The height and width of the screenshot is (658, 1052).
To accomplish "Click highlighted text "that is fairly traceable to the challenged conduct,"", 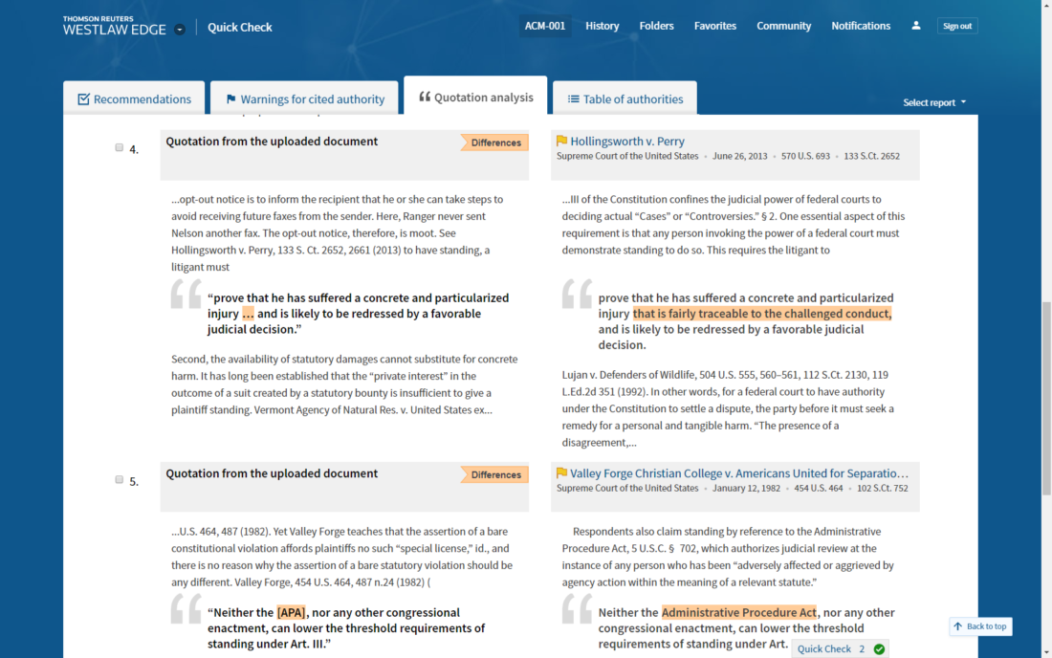I will click(762, 314).
